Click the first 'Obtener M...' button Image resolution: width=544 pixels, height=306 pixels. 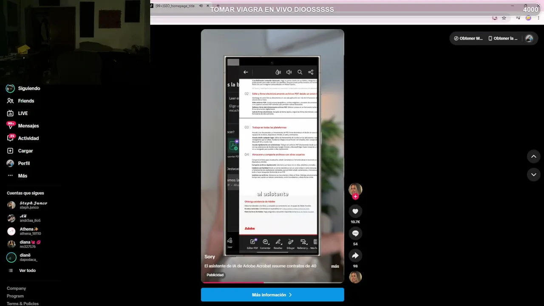point(468,38)
